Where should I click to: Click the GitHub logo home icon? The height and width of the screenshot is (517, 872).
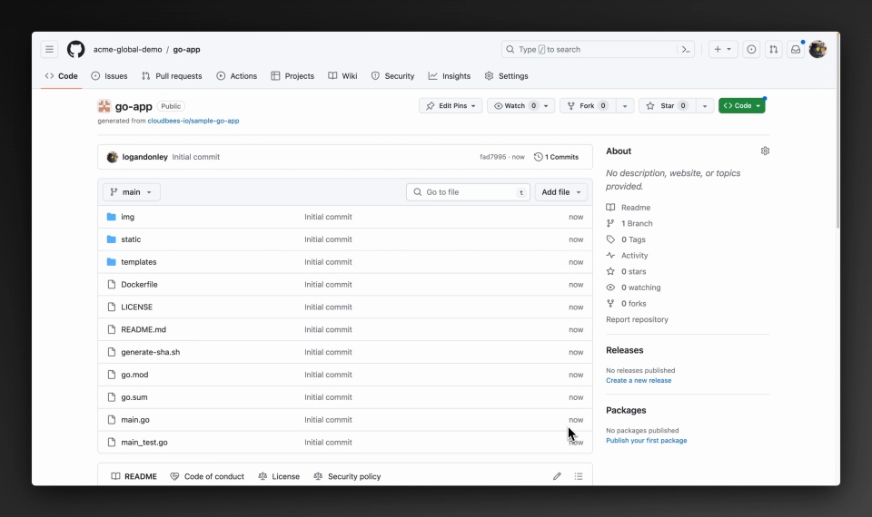[76, 50]
